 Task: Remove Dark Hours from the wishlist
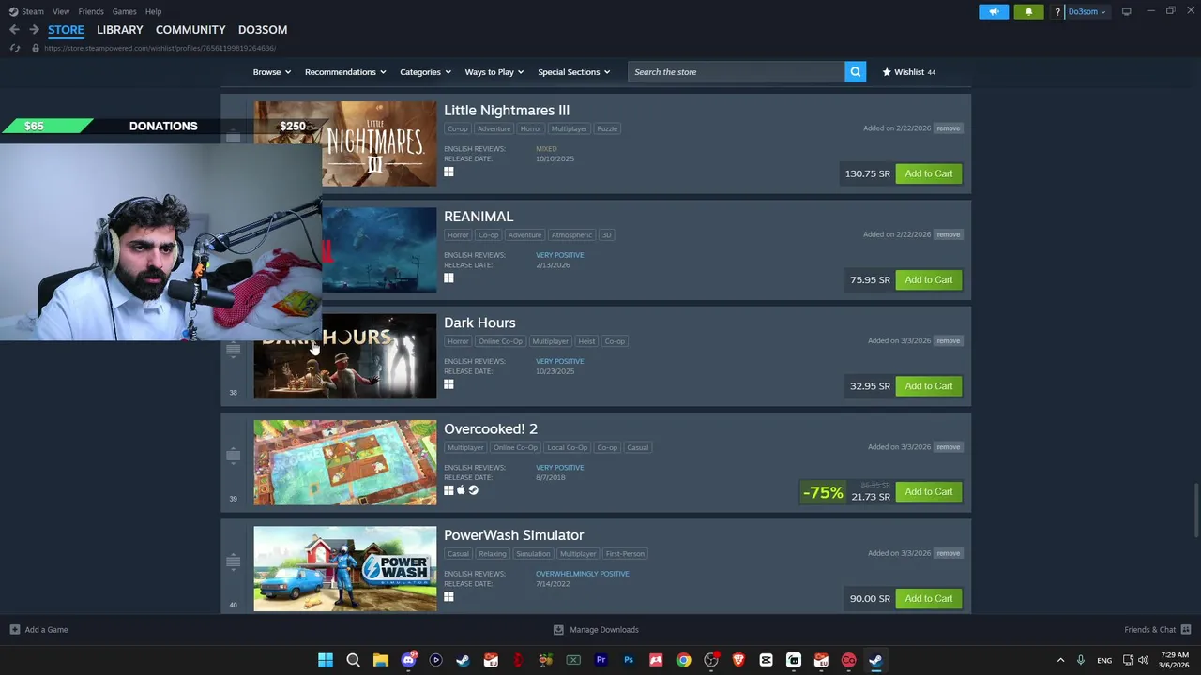(x=948, y=340)
